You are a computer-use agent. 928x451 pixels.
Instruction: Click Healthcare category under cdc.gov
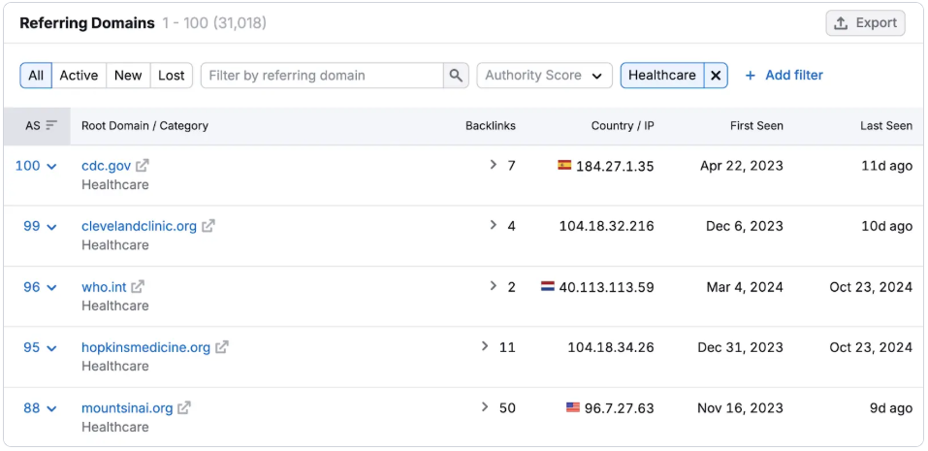pos(114,184)
